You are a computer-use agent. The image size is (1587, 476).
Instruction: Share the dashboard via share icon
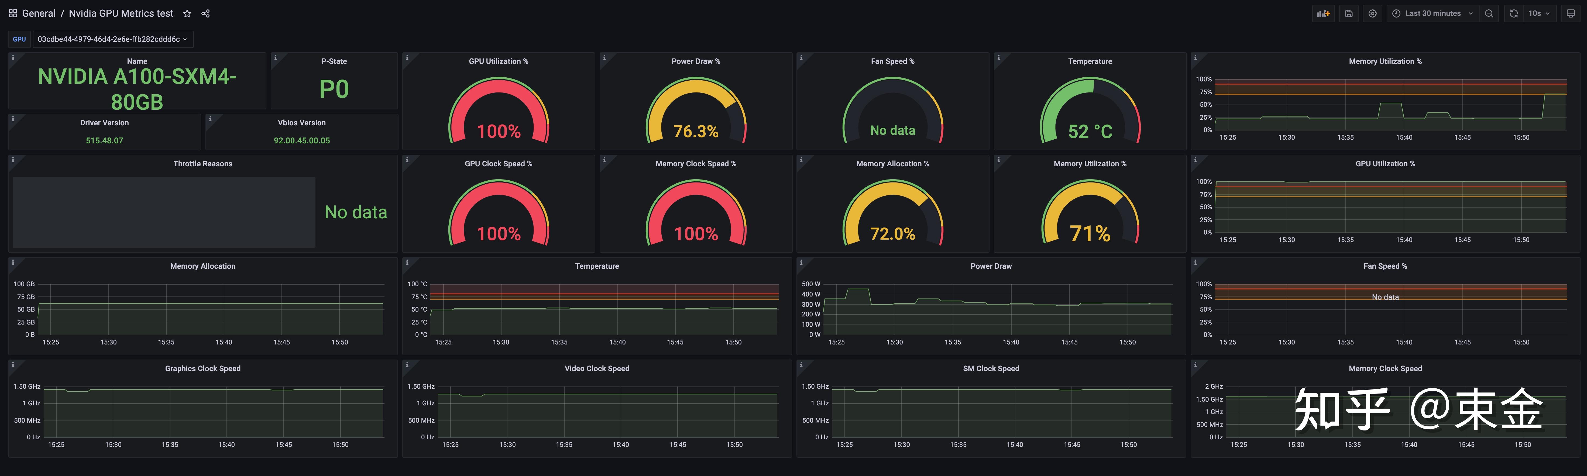click(x=206, y=13)
